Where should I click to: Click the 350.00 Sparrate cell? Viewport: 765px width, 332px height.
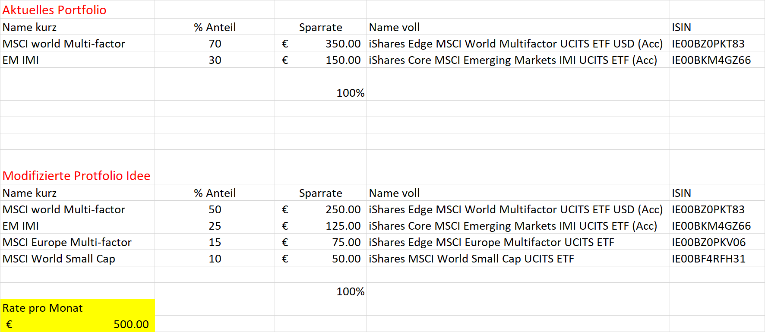click(321, 43)
